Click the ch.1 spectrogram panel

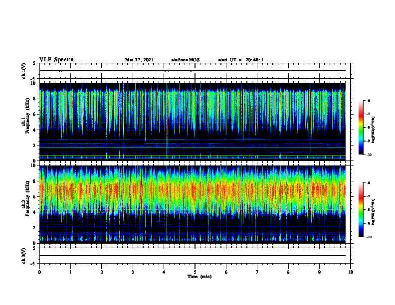pyautogui.click(x=193, y=122)
